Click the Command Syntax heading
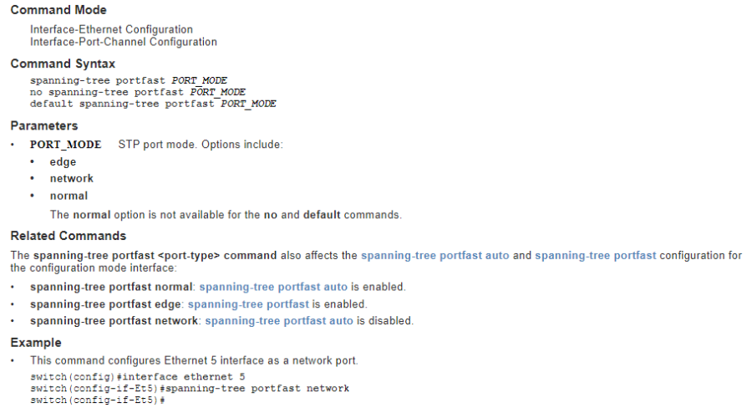Screen dimensions: 752x408 [63, 64]
